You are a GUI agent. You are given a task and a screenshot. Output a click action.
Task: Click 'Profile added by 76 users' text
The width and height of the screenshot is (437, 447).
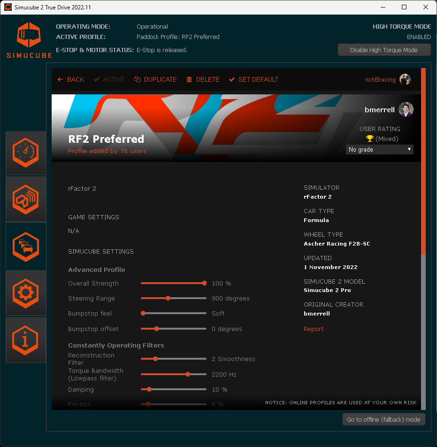point(107,151)
